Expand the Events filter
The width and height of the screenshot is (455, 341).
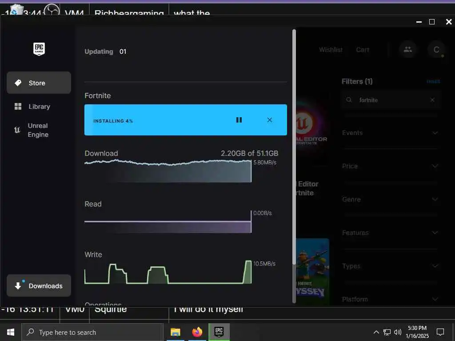click(391, 133)
